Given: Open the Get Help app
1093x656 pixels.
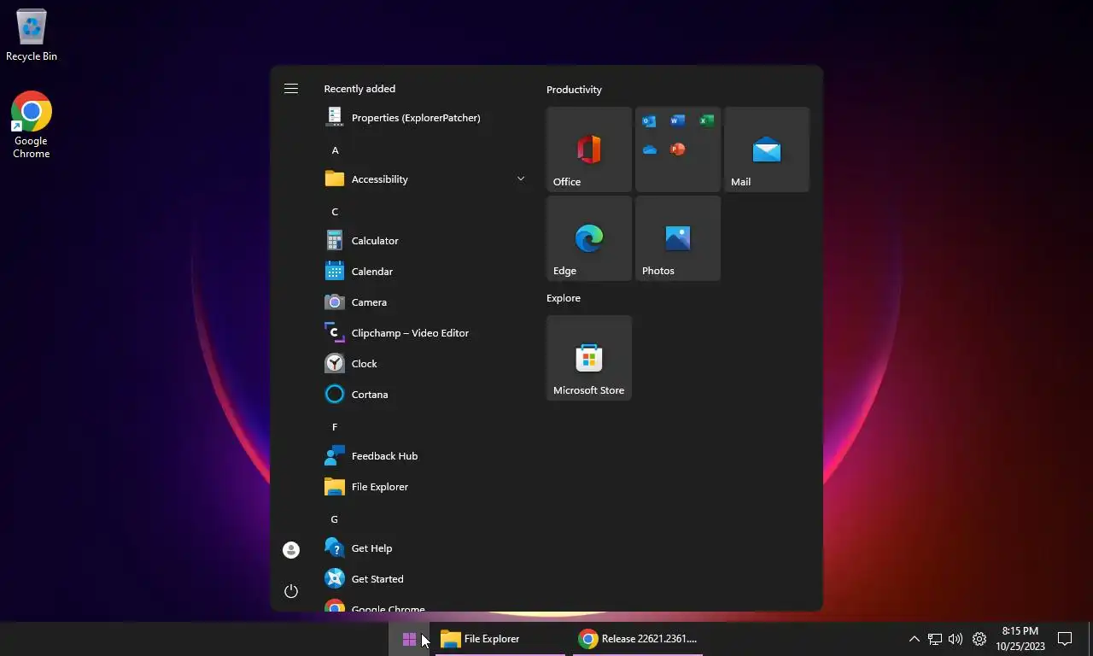Looking at the screenshot, I should click(425, 548).
